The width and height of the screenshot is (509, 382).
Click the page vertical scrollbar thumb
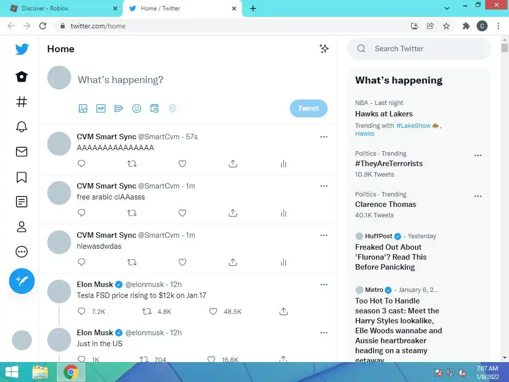504,47
